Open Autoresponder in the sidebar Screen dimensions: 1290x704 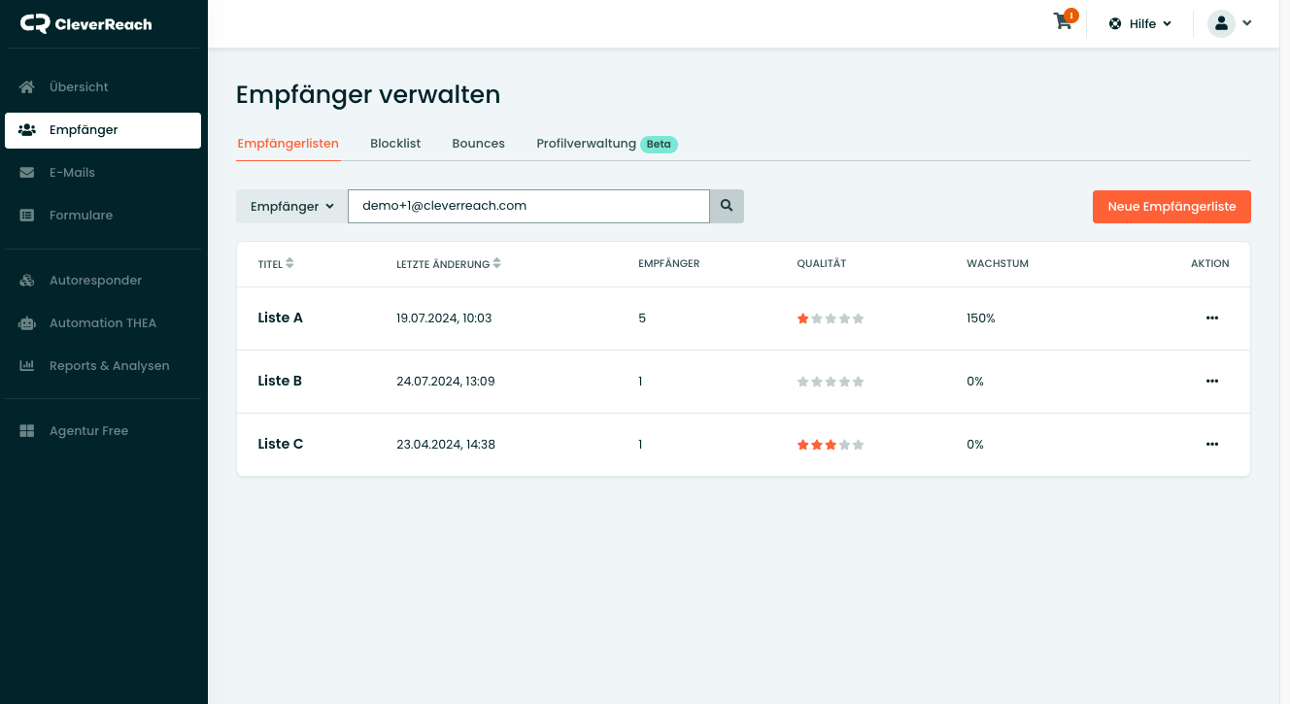point(103,280)
